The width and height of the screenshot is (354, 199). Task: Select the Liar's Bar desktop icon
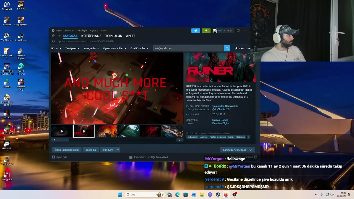pyautogui.click(x=7, y=114)
